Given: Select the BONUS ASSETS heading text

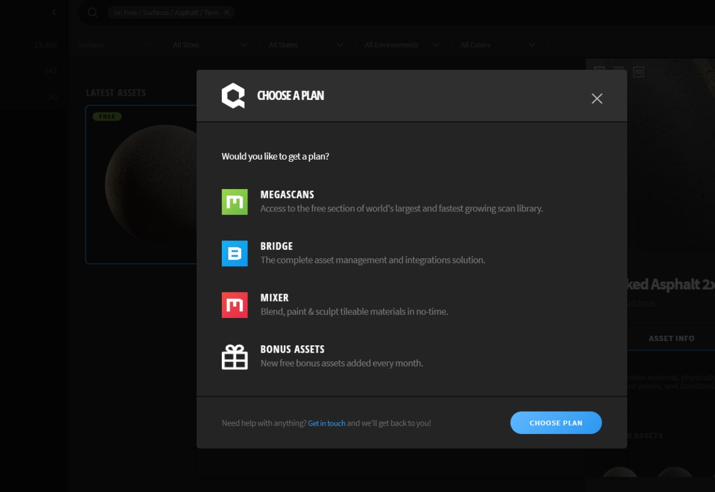Looking at the screenshot, I should (x=292, y=349).
